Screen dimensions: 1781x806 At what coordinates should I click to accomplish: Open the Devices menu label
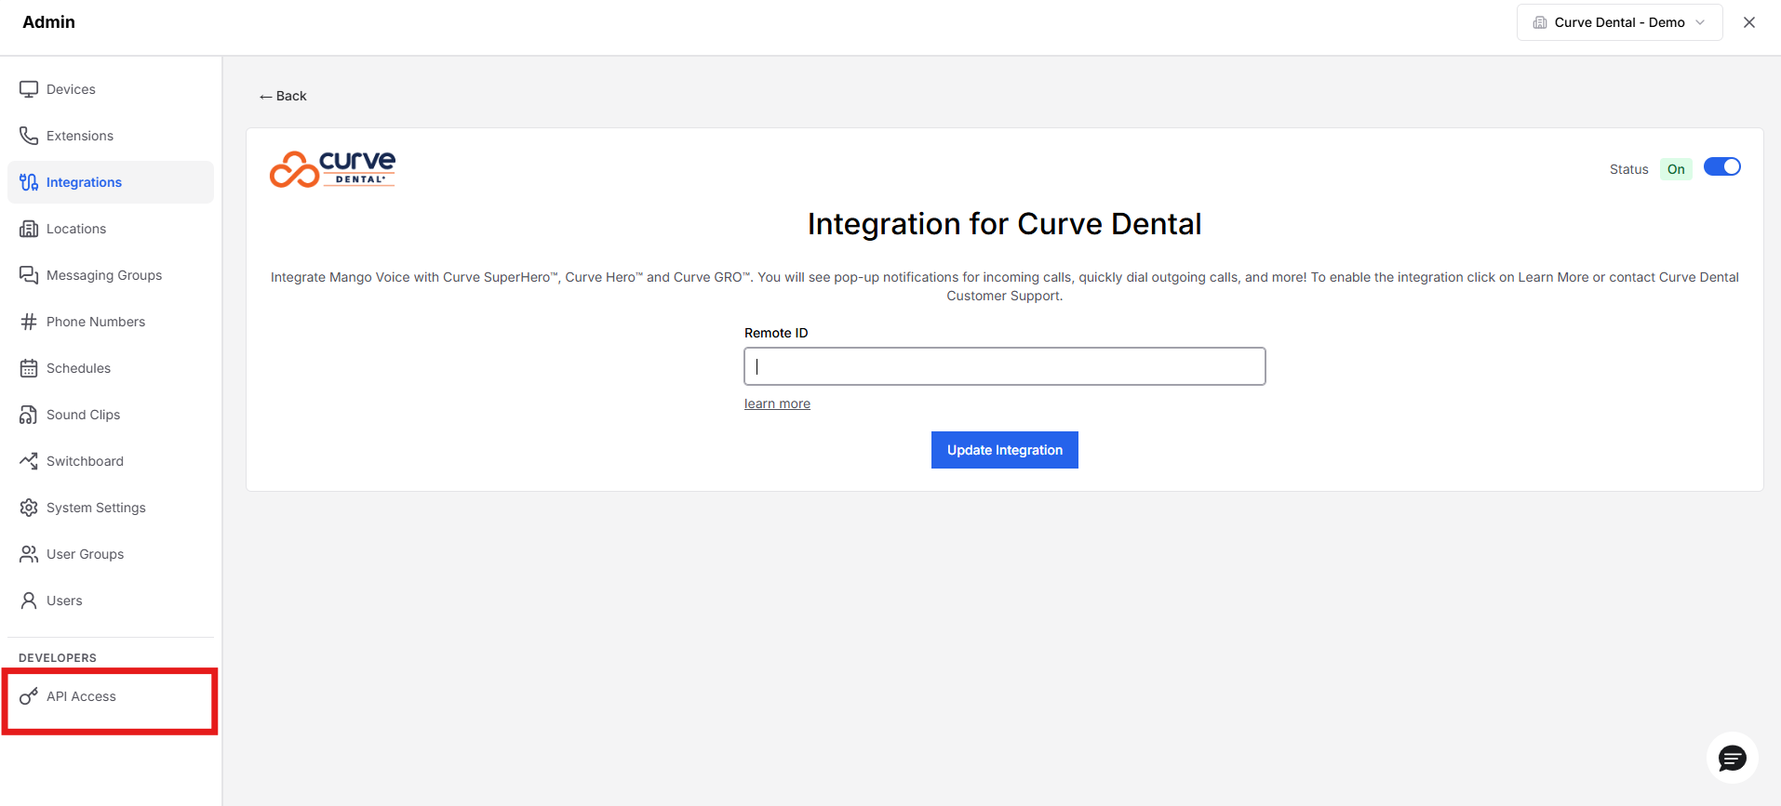[x=71, y=89]
